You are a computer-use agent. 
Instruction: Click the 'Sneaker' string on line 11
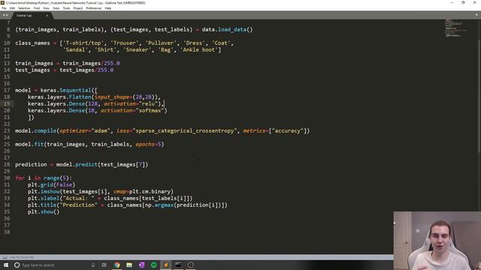click(137, 50)
